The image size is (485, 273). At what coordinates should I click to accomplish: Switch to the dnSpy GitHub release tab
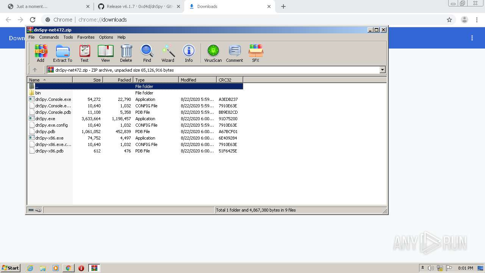tap(139, 6)
